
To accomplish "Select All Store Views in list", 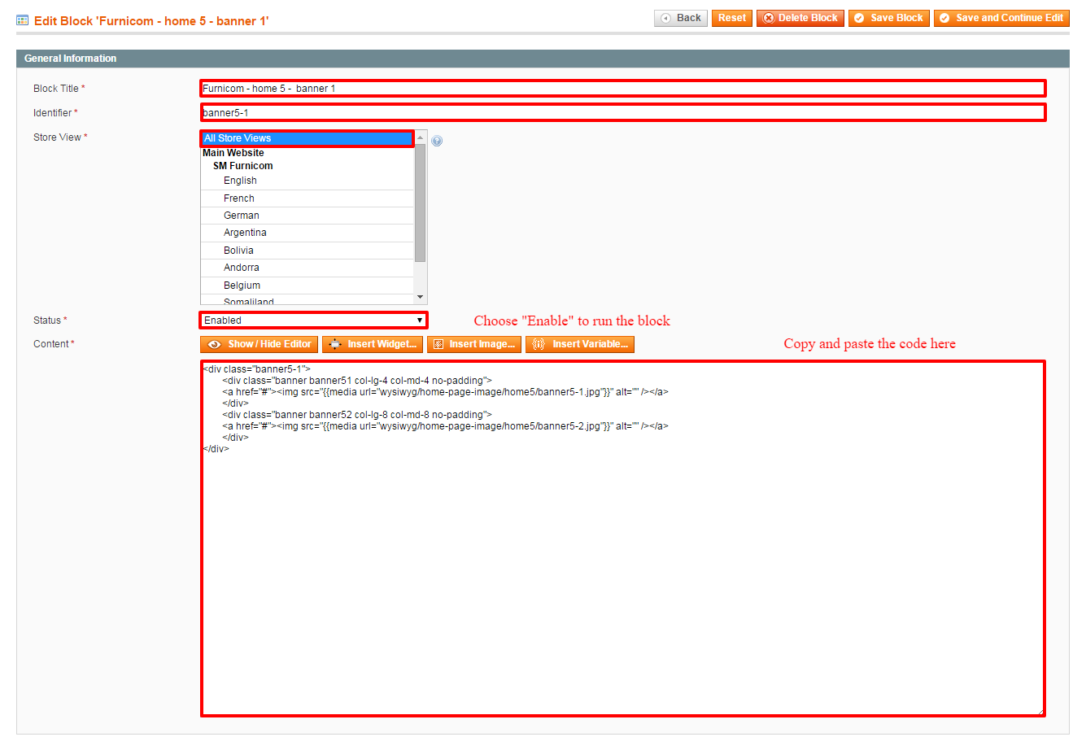I will [x=307, y=138].
